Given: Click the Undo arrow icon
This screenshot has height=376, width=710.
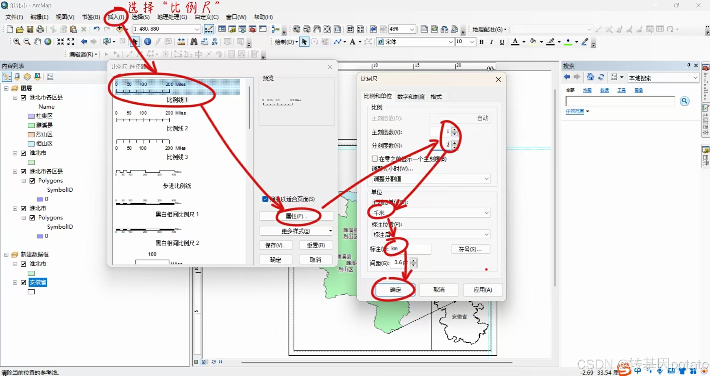Looking at the screenshot, I should pos(97,29).
